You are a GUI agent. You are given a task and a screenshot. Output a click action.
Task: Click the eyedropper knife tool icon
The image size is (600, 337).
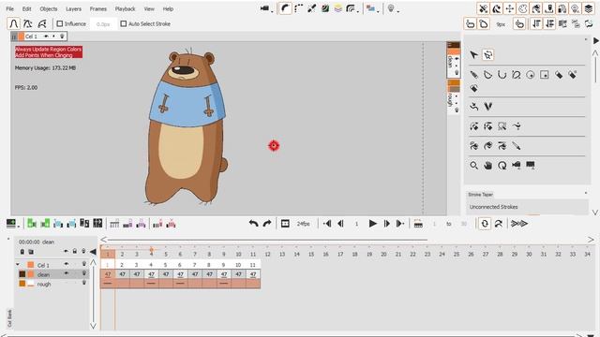point(517,146)
